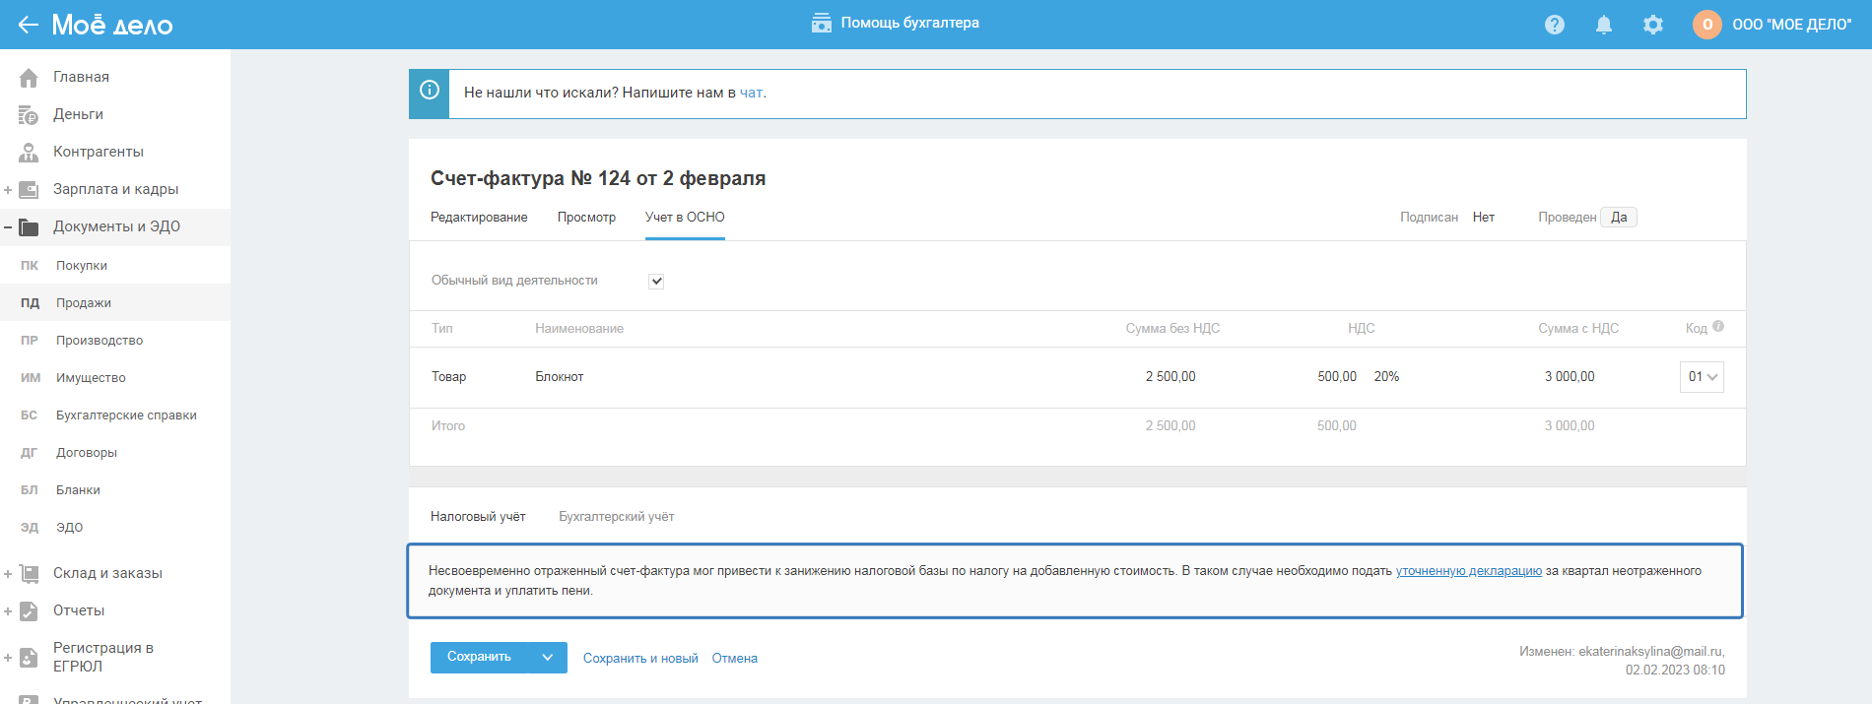Click the Деньги coins icon
Screen dimensions: 1872x704
point(29,115)
